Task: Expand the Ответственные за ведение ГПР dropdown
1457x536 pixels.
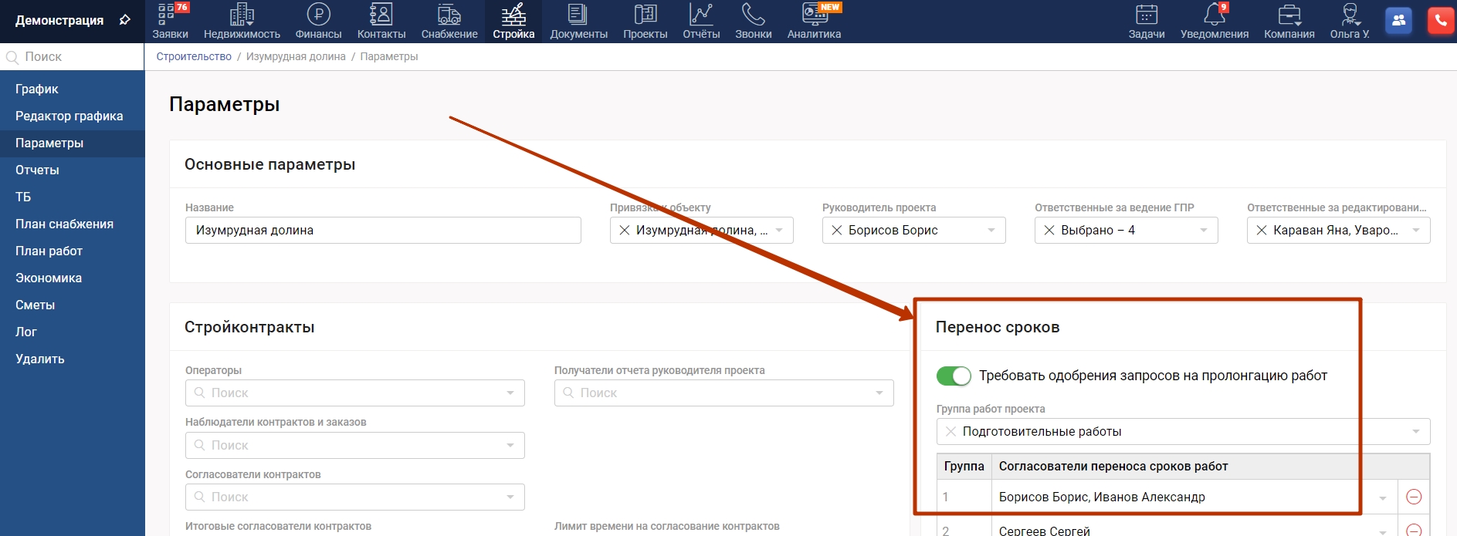Action: pos(1203,230)
